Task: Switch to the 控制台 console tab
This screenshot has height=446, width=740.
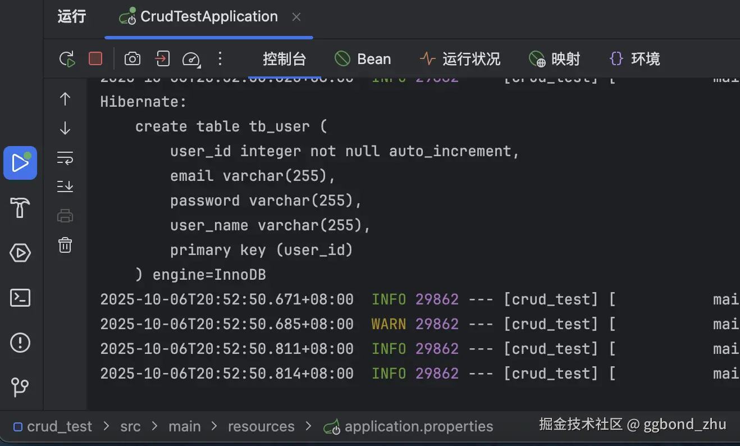Action: click(284, 59)
